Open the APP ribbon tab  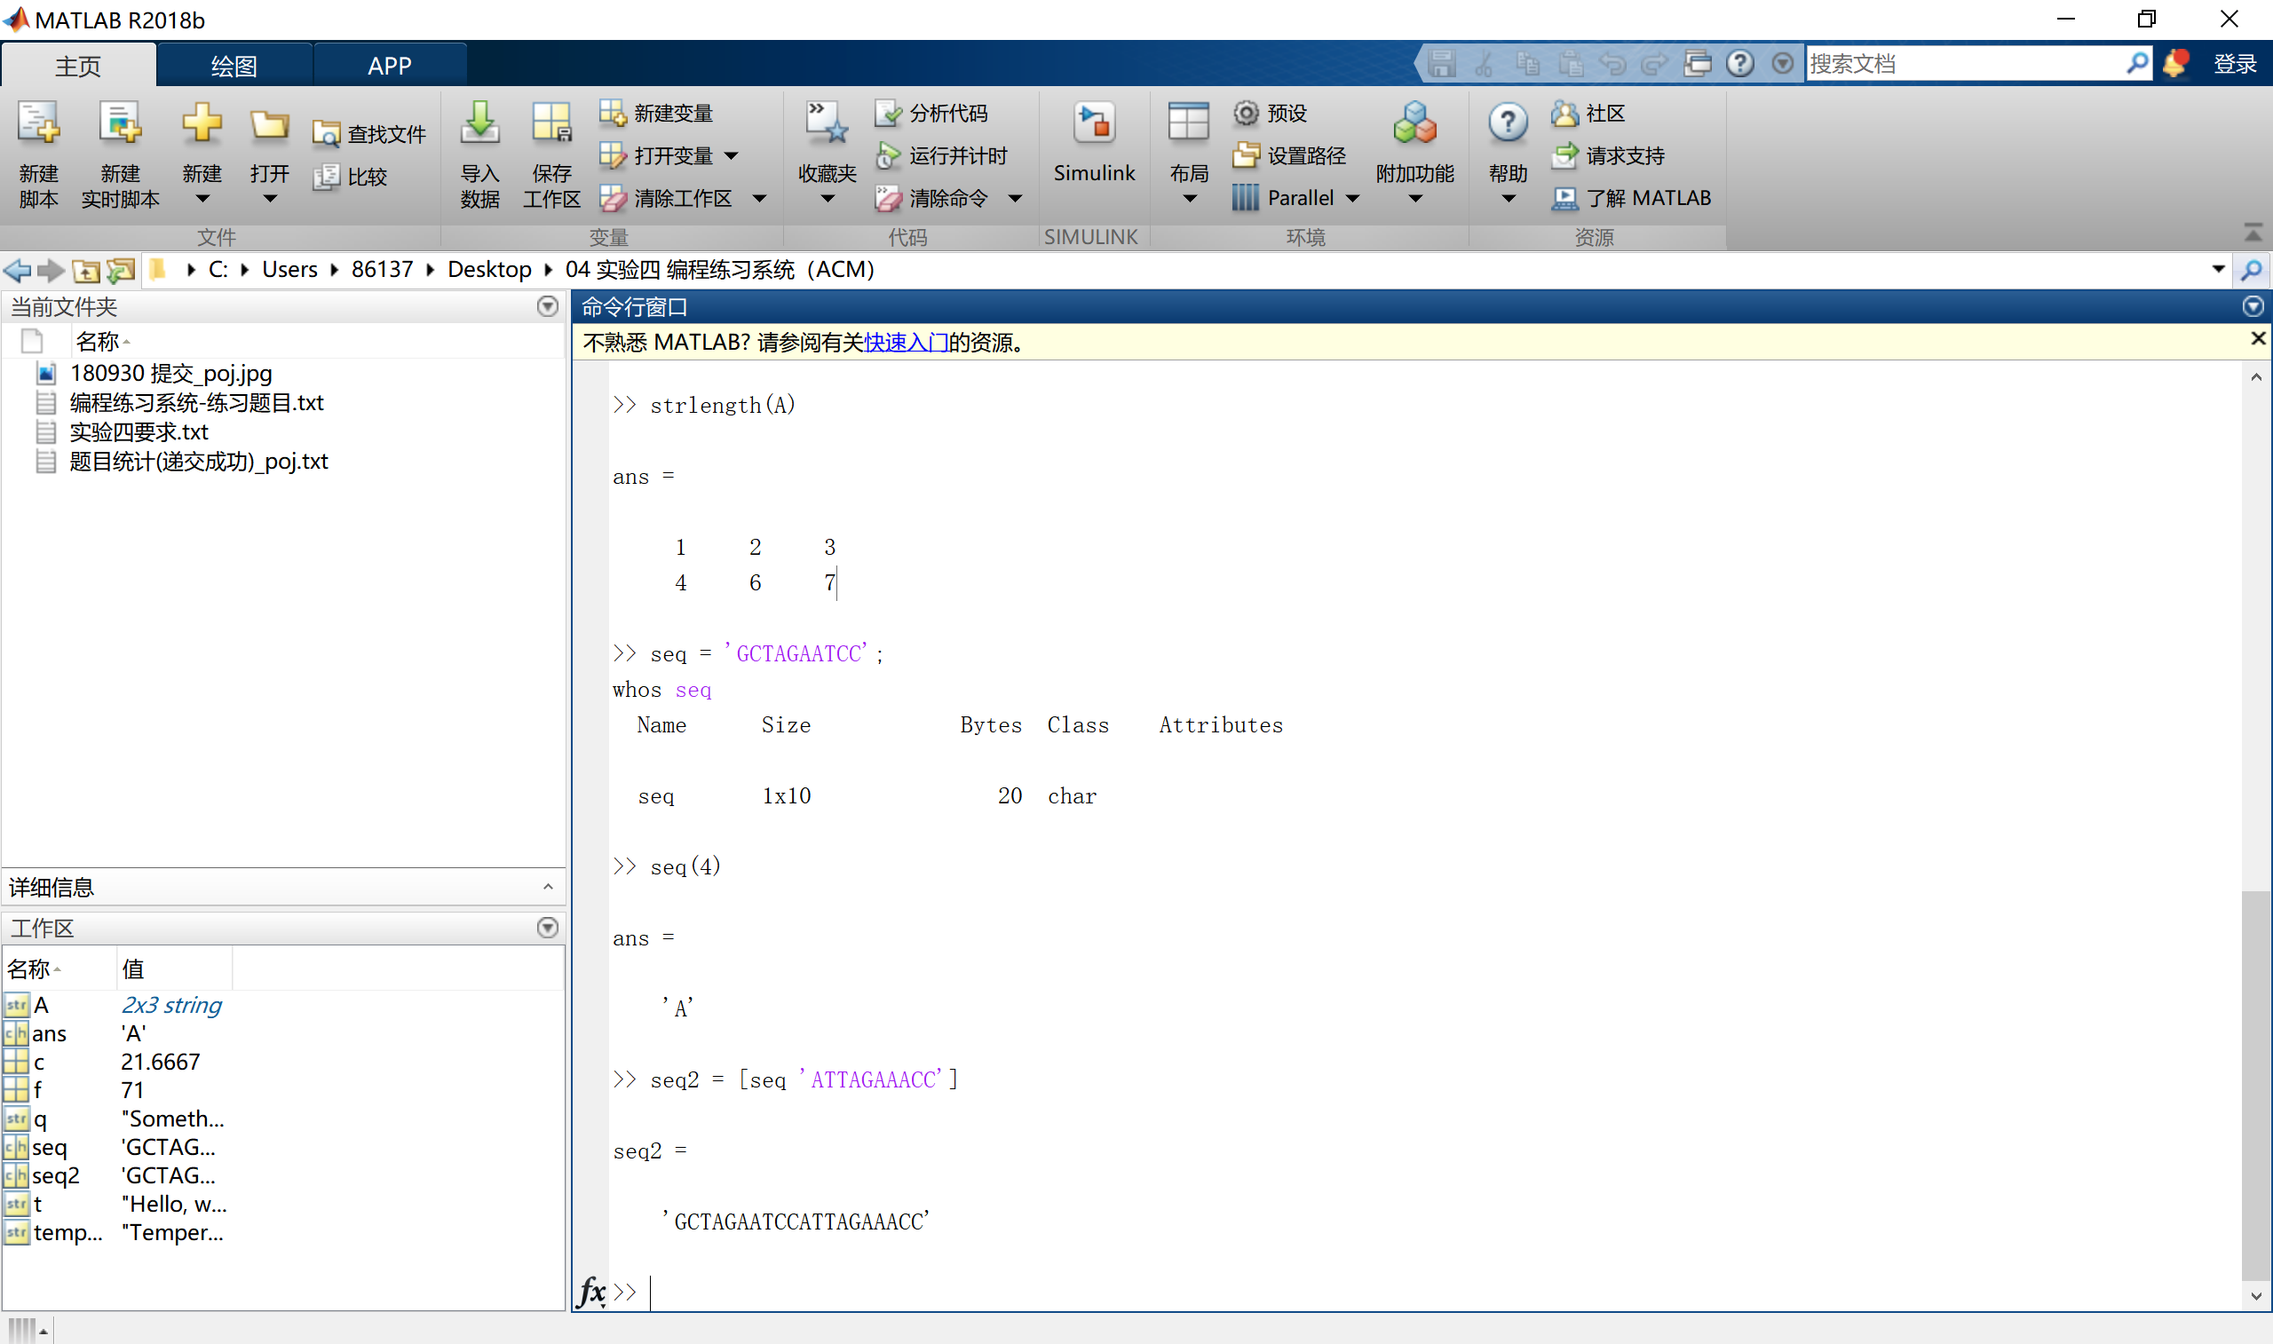391,64
